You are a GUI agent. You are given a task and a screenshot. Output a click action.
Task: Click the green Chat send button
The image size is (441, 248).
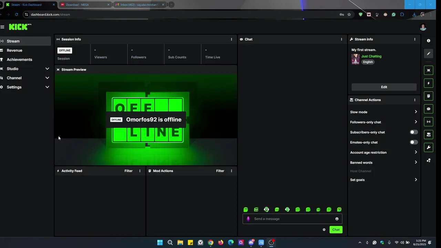pos(336,230)
